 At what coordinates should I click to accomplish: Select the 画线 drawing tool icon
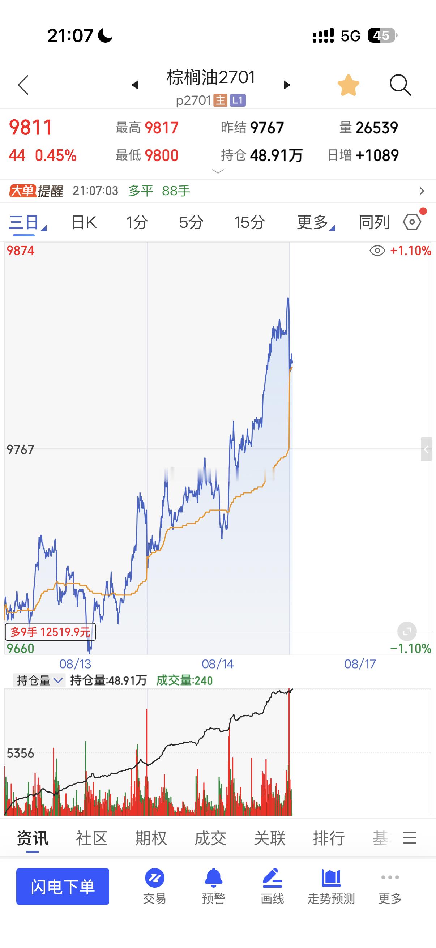pyautogui.click(x=272, y=878)
